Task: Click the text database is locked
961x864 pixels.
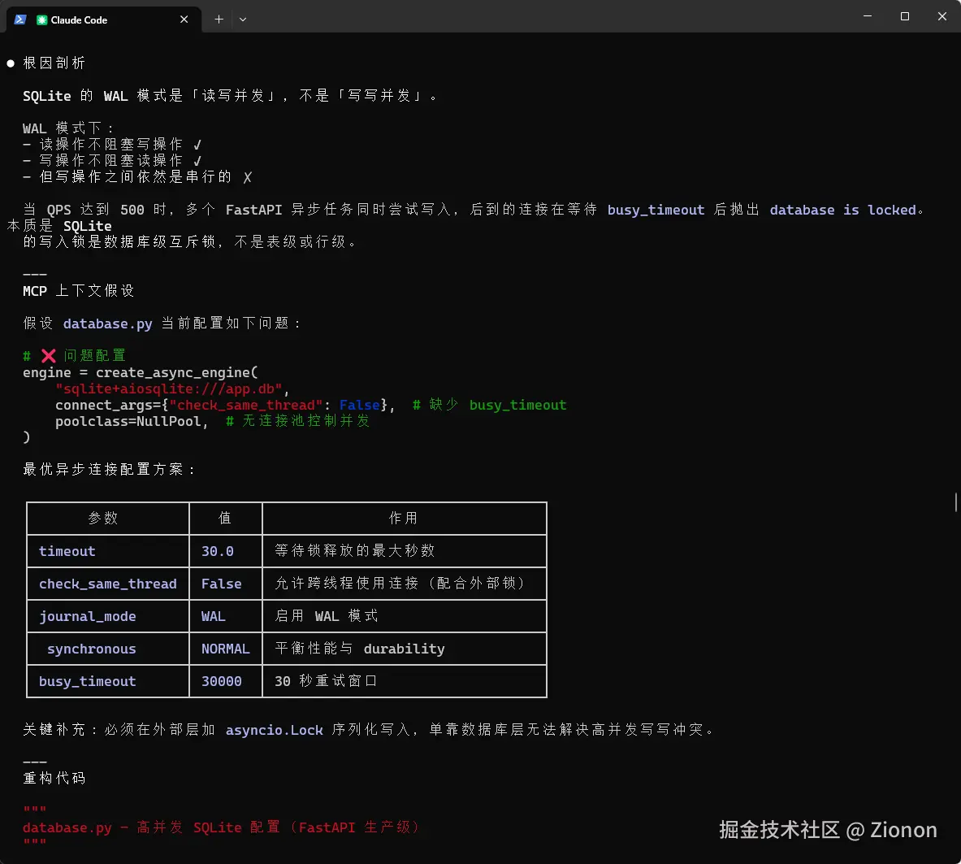Action: click(842, 210)
